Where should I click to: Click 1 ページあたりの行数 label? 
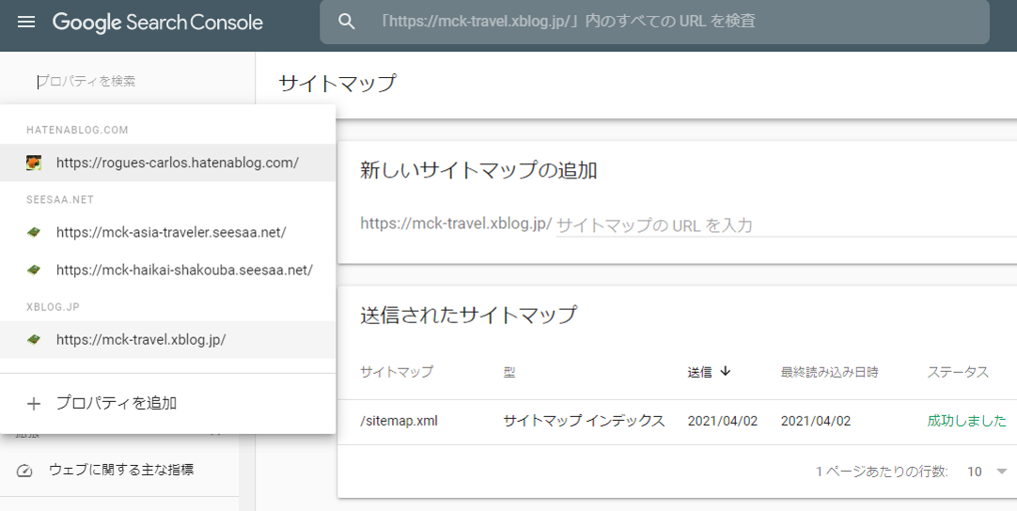click(x=882, y=472)
